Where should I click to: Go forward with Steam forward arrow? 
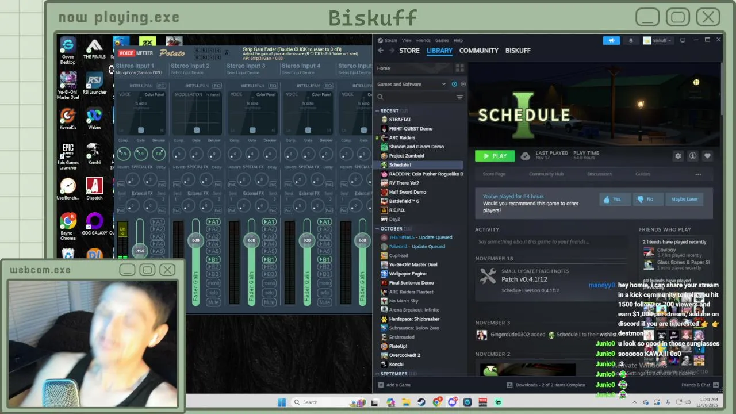pyautogui.click(x=392, y=51)
